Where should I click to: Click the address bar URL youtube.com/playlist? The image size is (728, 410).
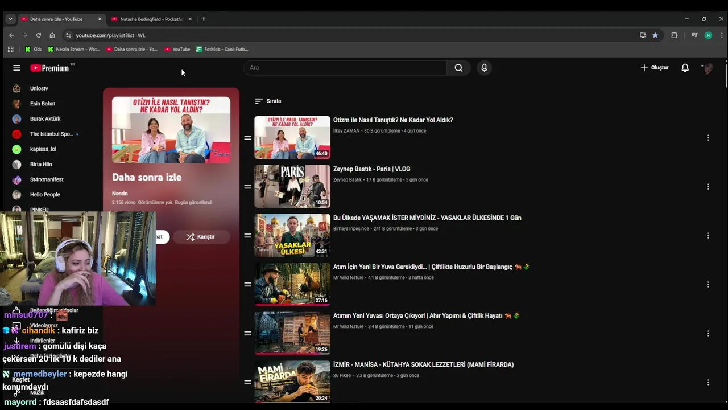tap(110, 35)
